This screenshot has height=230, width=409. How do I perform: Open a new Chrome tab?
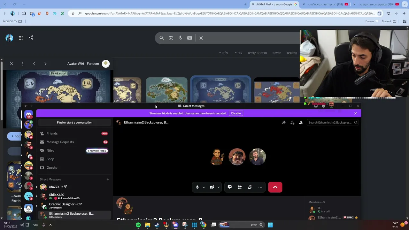[245, 4]
